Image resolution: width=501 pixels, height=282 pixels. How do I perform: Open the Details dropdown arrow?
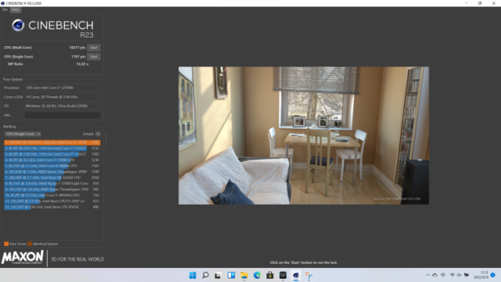98,134
